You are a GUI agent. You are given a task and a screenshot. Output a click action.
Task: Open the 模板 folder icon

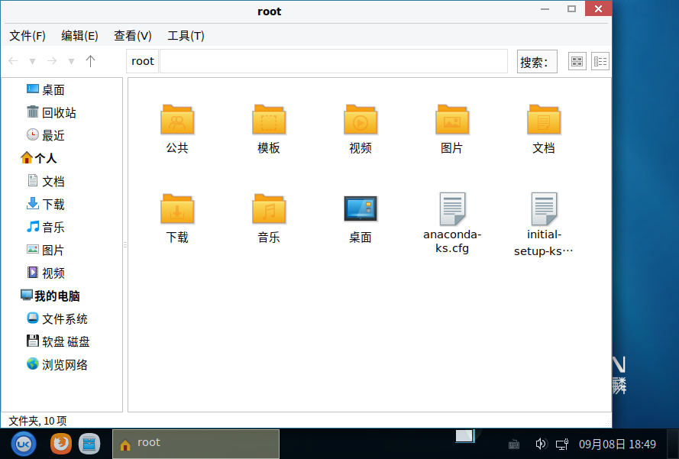pyautogui.click(x=269, y=121)
